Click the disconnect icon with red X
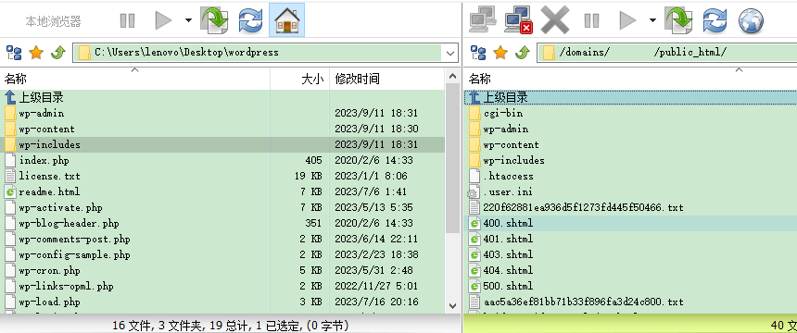The image size is (797, 333). pos(518,20)
